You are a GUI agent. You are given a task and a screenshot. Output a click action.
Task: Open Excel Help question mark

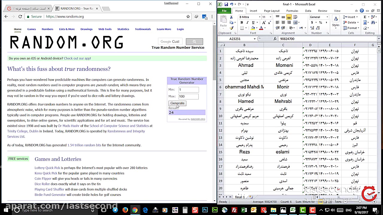click(362, 11)
